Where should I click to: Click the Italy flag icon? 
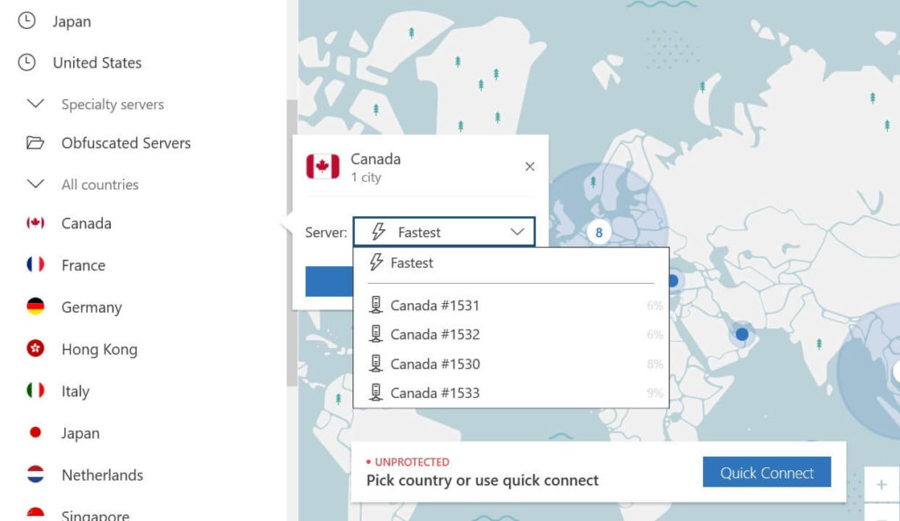pos(35,390)
